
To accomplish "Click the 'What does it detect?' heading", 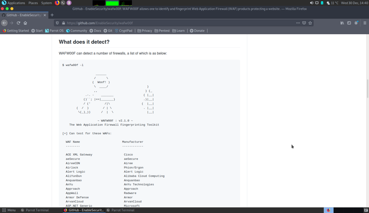I will [x=84, y=42].
